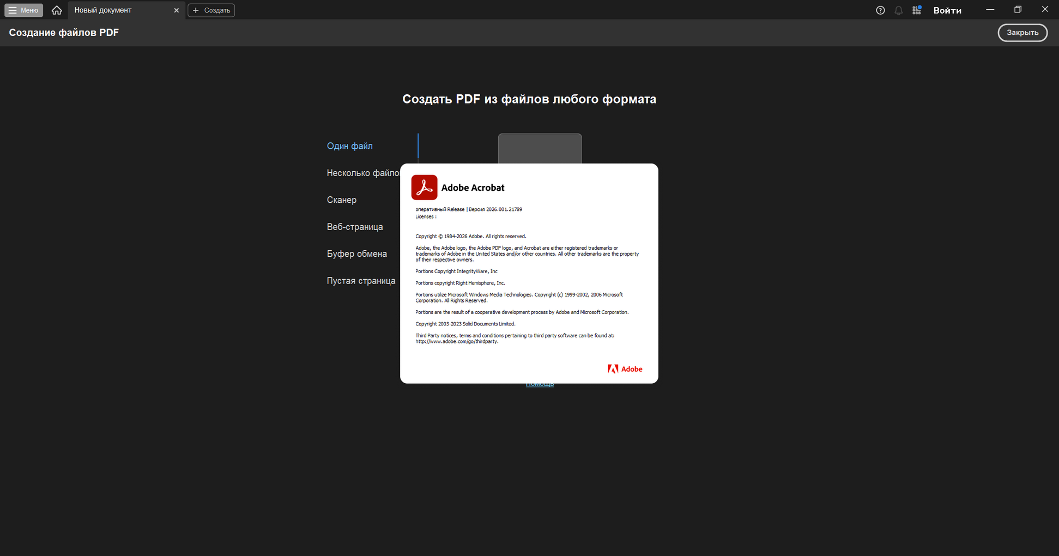Open the apps grid icon
The width and height of the screenshot is (1059, 556).
(917, 10)
